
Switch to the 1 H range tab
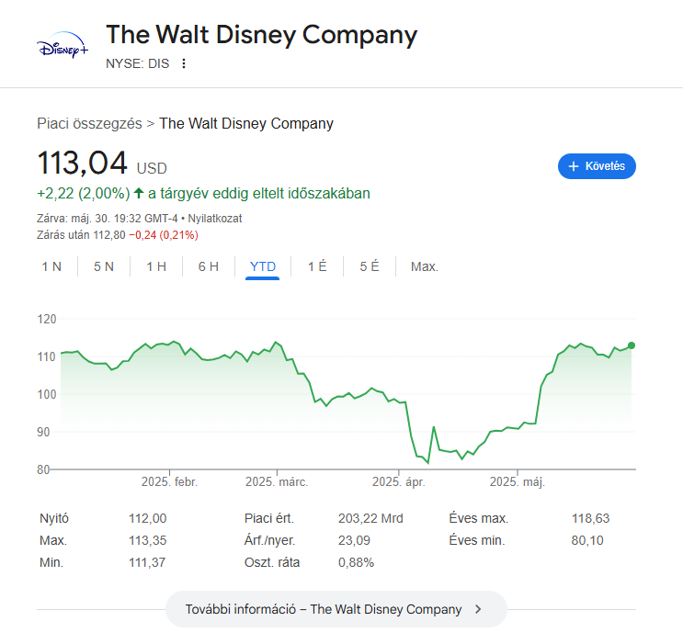click(156, 266)
